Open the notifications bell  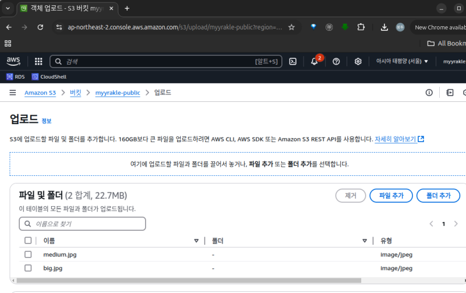315,62
